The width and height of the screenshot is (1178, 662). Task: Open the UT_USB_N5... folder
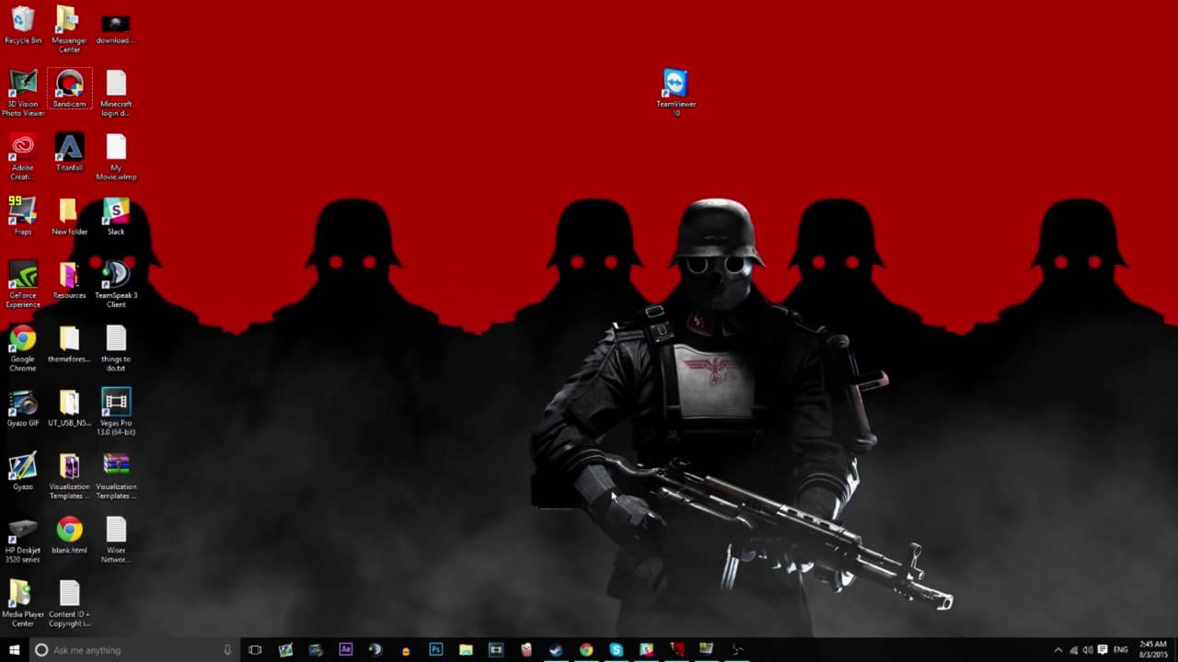69,407
